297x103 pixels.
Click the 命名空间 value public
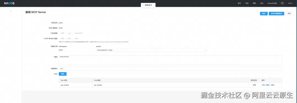point(61,23)
